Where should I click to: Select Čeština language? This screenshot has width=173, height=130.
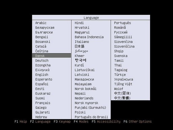pyautogui.click(x=42, y=51)
